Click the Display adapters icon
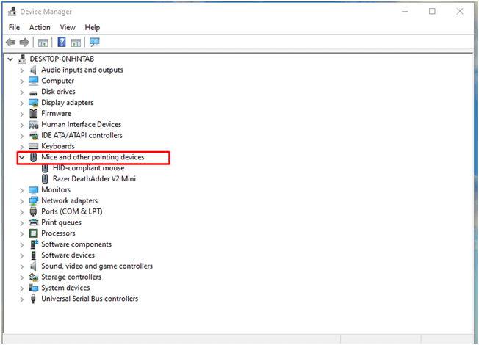The width and height of the screenshot is (479, 345). (x=33, y=103)
